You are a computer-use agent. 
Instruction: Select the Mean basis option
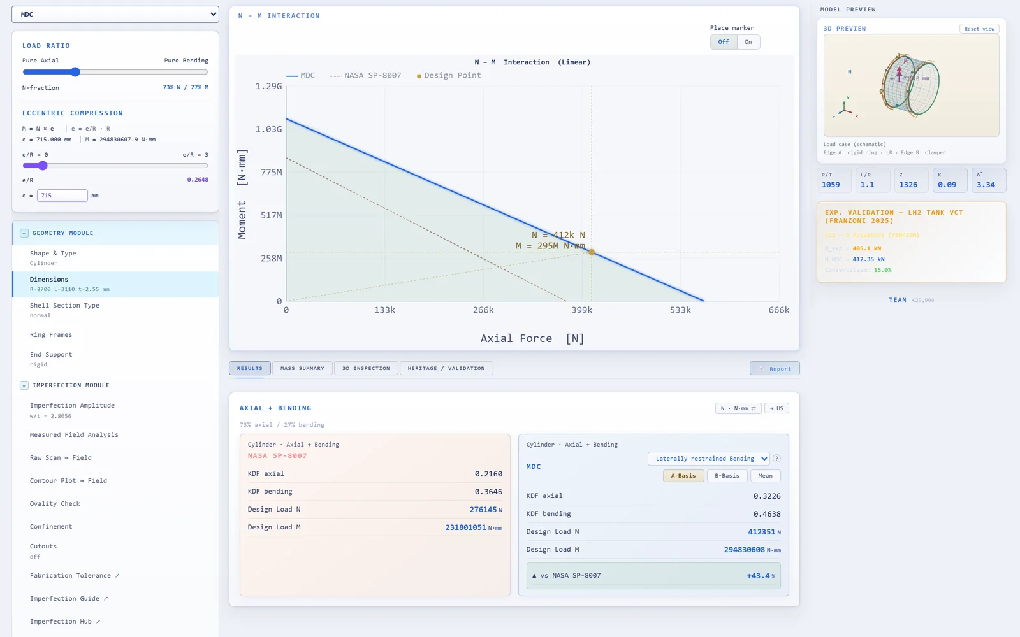pos(766,476)
